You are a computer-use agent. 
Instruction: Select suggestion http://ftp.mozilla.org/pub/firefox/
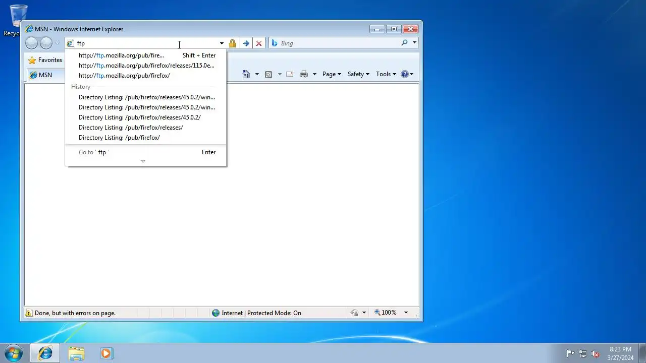click(x=146, y=76)
